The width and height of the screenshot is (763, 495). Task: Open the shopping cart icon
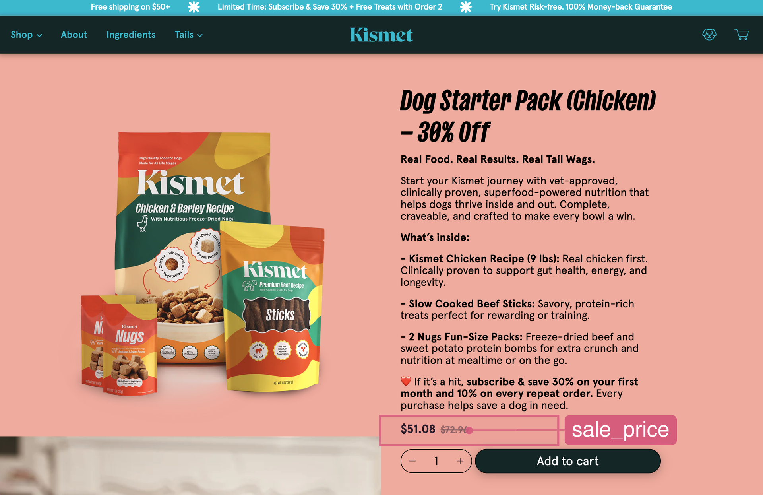(742, 35)
